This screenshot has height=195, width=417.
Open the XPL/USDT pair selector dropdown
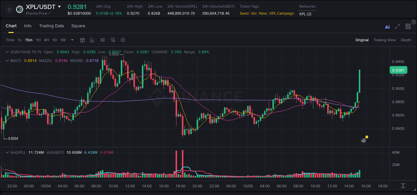click(x=60, y=7)
